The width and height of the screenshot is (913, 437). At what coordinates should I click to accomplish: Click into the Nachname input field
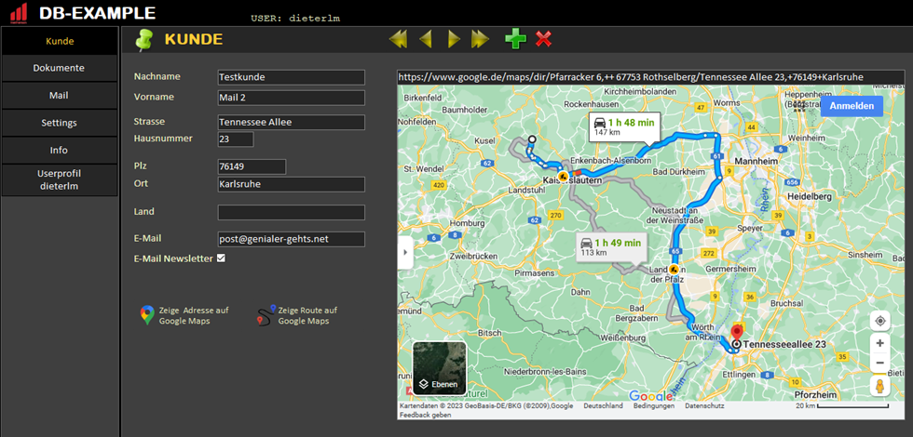[290, 77]
